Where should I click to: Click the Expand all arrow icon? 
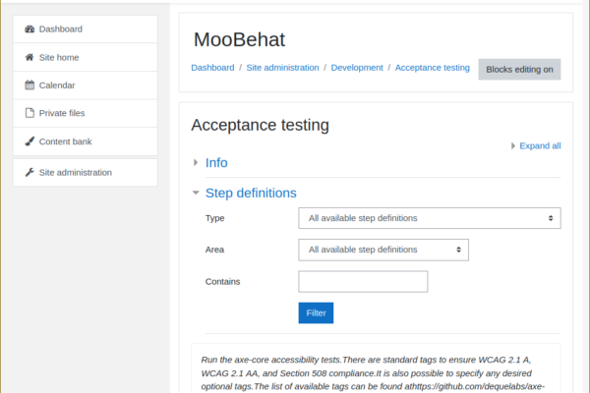tap(513, 146)
